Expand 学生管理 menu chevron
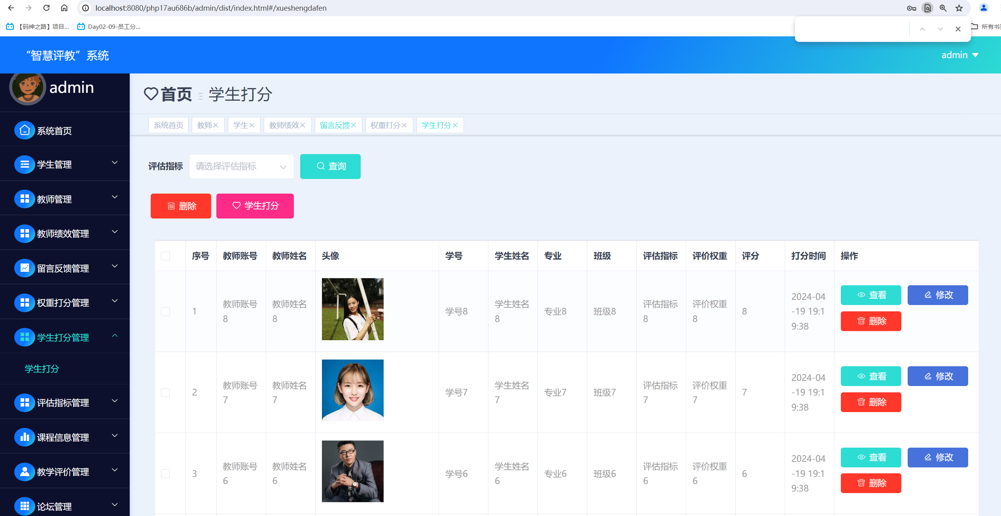 [x=115, y=163]
